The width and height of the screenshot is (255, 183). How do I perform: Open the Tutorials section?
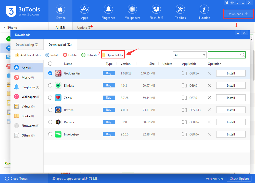point(205,11)
